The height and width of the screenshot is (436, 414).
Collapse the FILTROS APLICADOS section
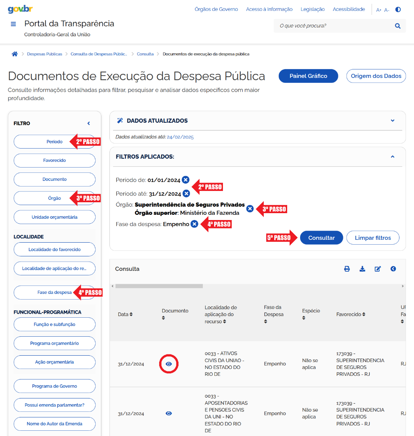pos(392,156)
